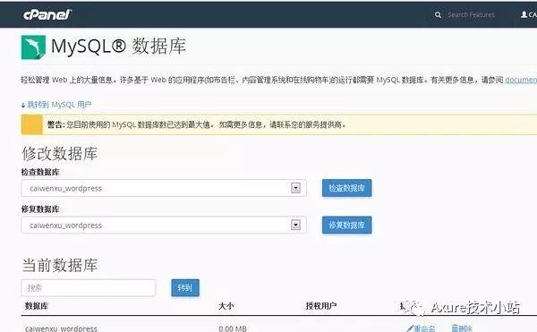Delete the caiwenxu_wordpress database
The width and height of the screenshot is (537, 332).
[462, 328]
